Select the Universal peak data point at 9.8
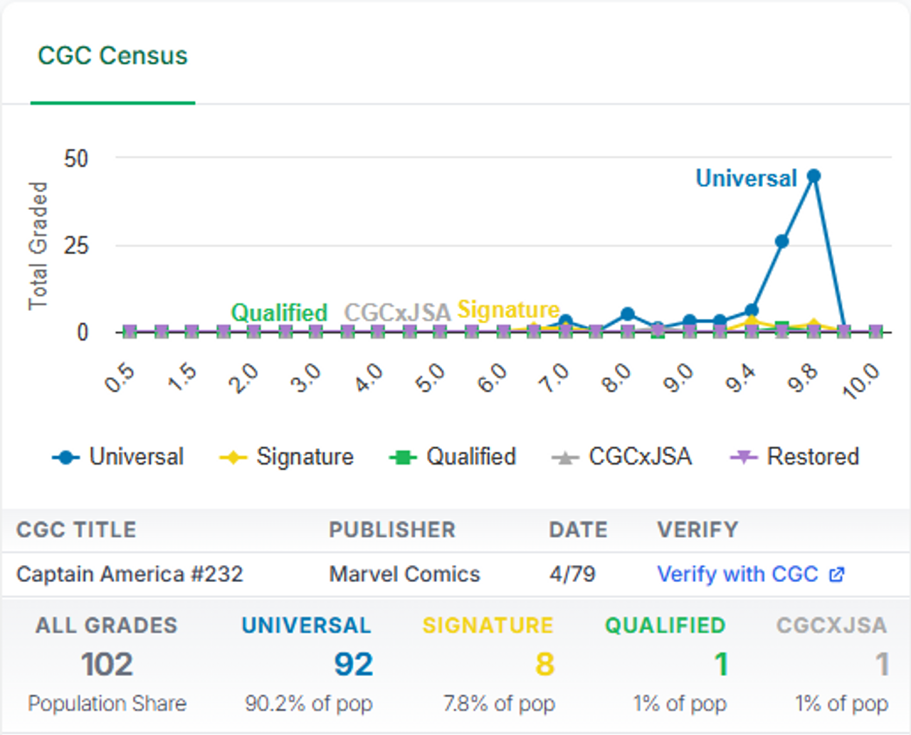911x735 pixels. [x=813, y=176]
